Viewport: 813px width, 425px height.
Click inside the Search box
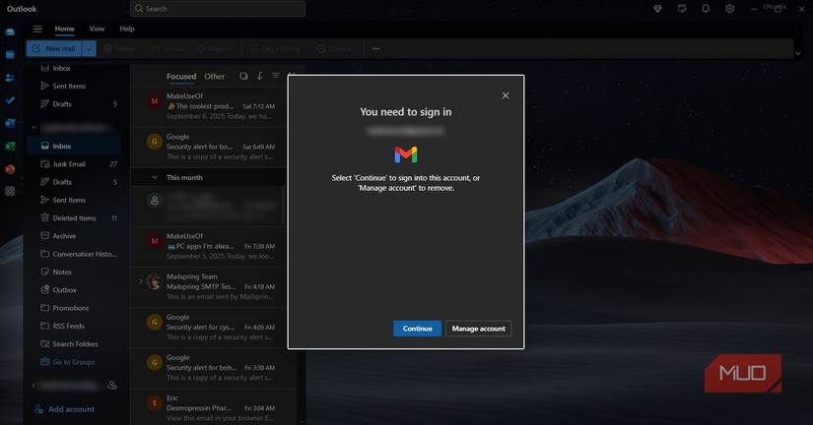point(218,9)
